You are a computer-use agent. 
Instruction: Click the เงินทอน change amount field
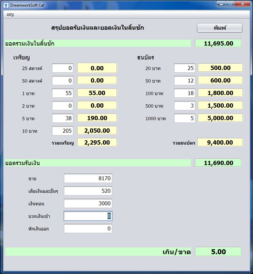88,204
